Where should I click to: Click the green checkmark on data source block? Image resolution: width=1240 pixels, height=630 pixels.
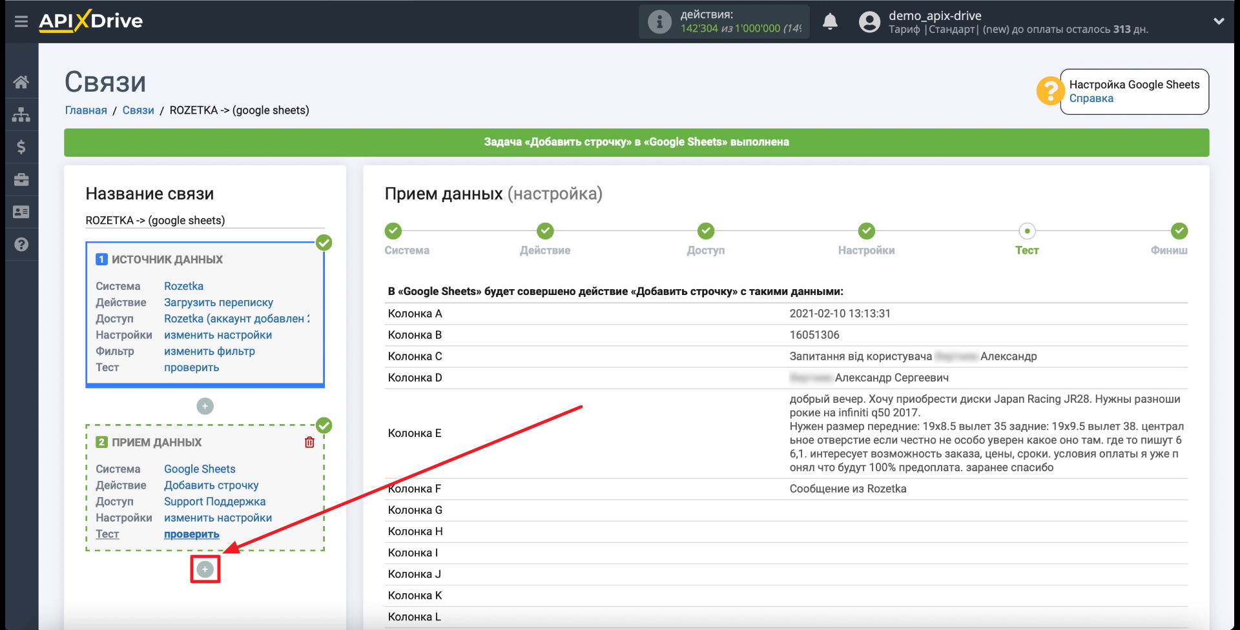[324, 243]
